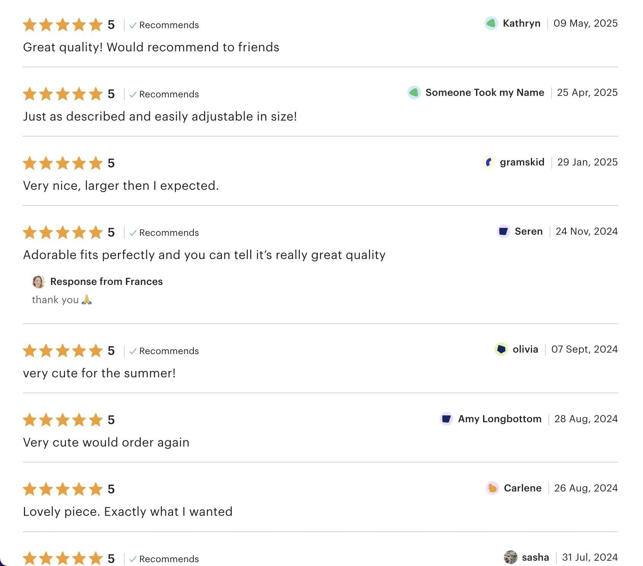This screenshot has height=566, width=643.
Task: Open gramskid's reviewer profile name
Action: (522, 162)
